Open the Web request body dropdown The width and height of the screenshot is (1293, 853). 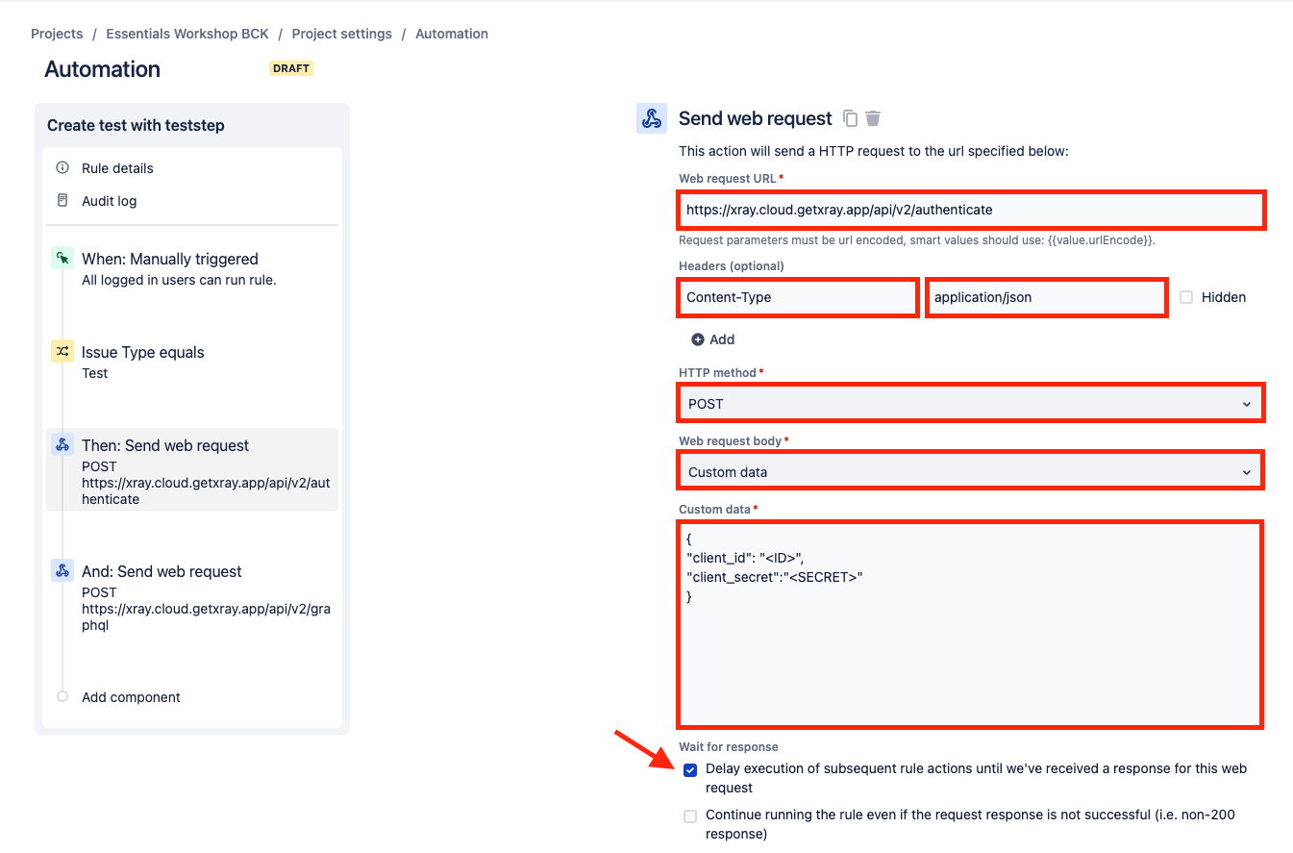pyautogui.click(x=971, y=471)
